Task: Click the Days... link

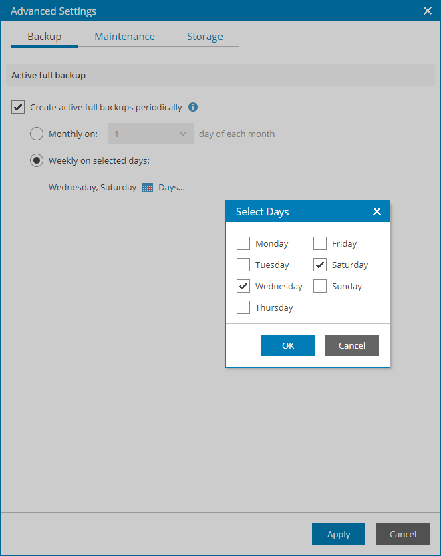Action: click(172, 188)
